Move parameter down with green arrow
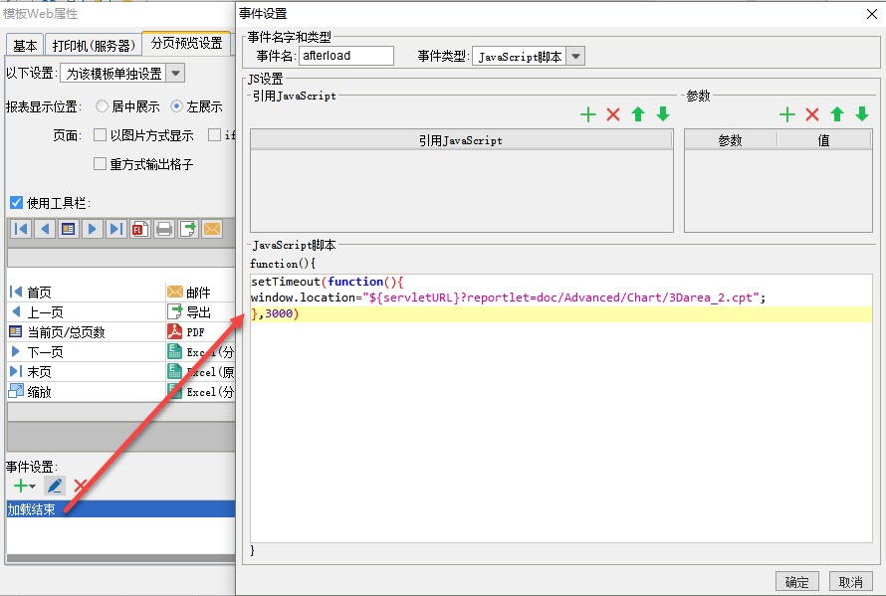Screen dimensions: 886x596 pyautogui.click(x=862, y=114)
